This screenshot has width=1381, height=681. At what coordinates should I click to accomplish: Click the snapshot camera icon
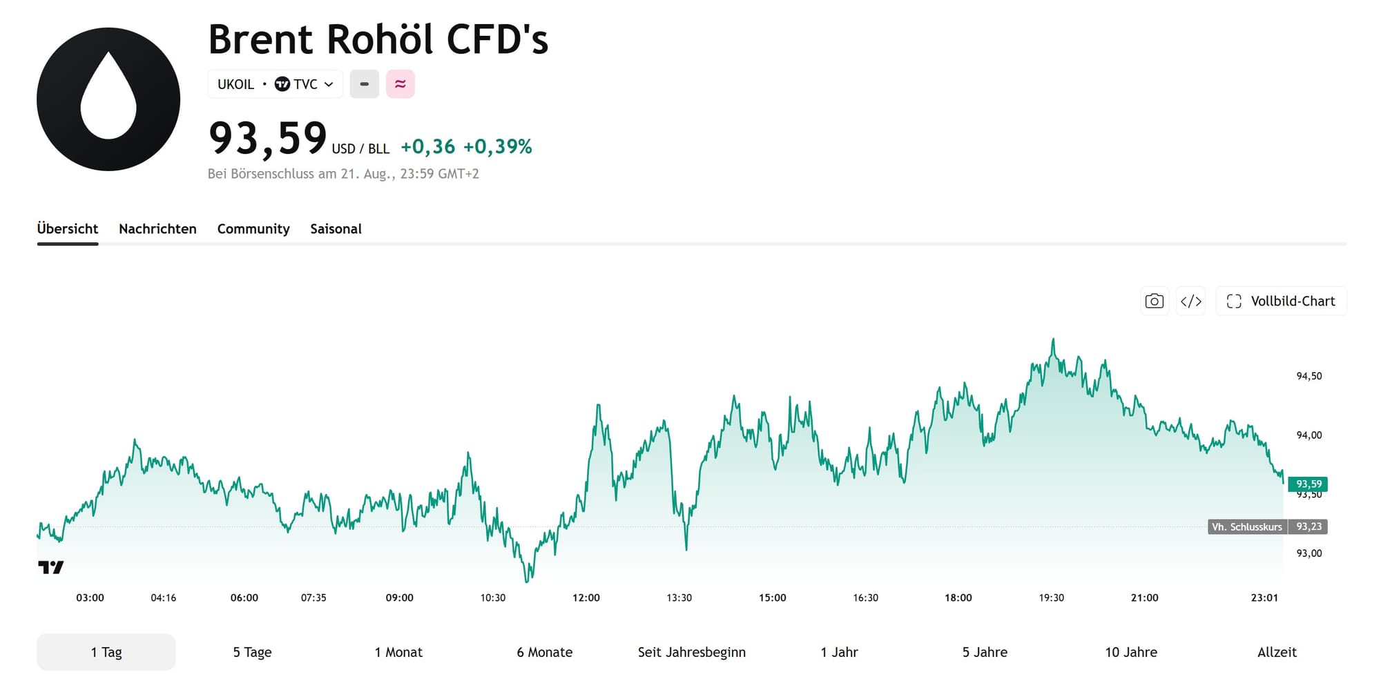tap(1154, 301)
